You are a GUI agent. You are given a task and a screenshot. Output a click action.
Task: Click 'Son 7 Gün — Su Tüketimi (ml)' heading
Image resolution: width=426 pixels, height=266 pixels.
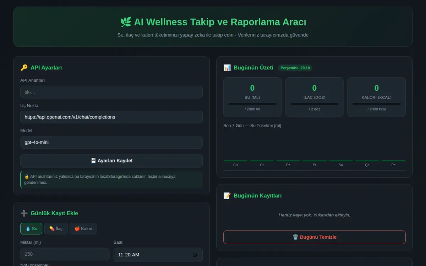click(x=252, y=126)
